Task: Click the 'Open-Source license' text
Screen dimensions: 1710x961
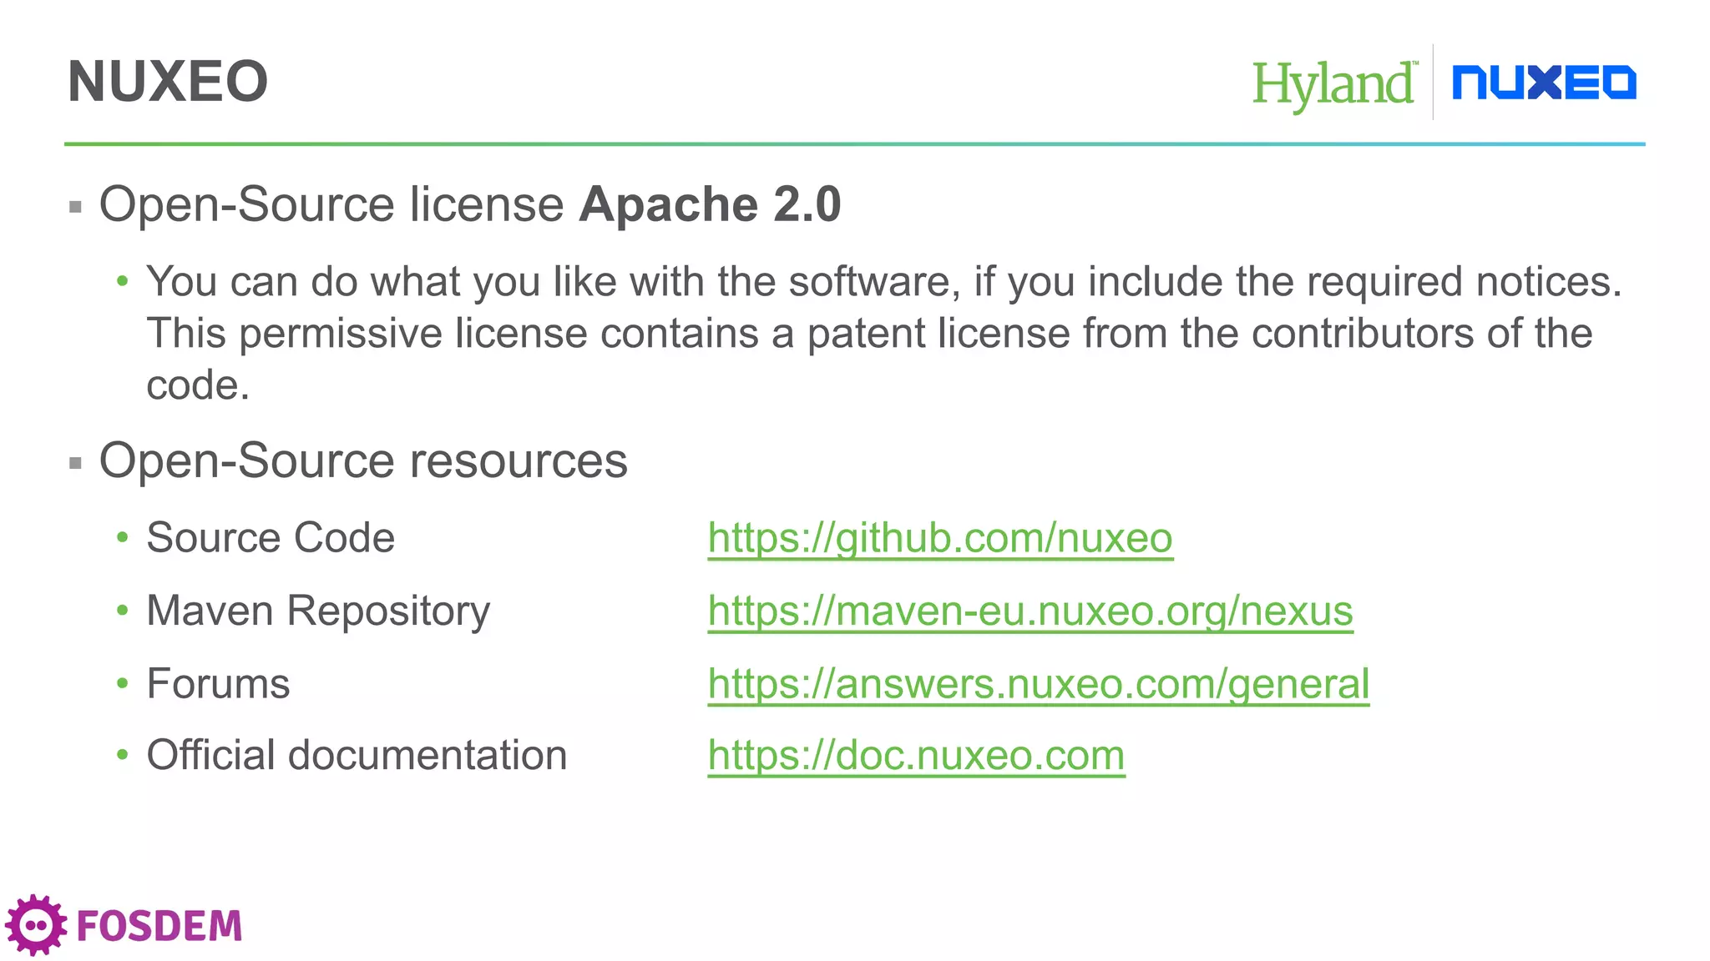Action: tap(331, 205)
